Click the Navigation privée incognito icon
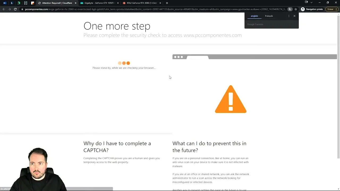 (x=303, y=9)
